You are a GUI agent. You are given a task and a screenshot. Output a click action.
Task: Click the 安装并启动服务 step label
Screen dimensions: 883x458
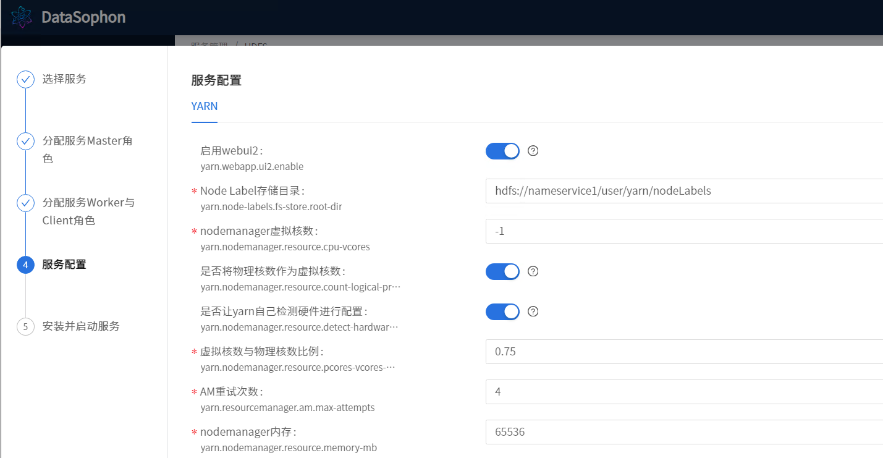tap(81, 326)
